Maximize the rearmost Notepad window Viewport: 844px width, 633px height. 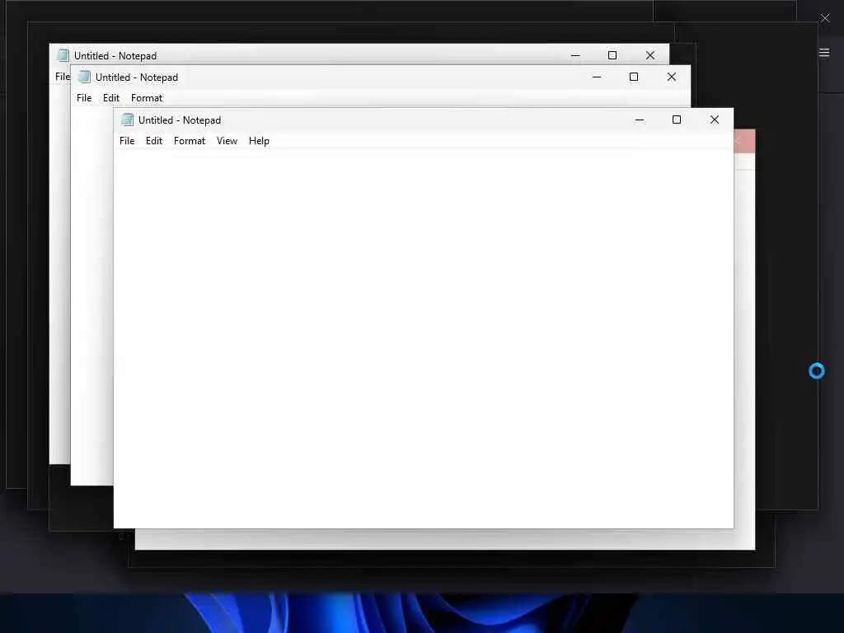coord(612,55)
